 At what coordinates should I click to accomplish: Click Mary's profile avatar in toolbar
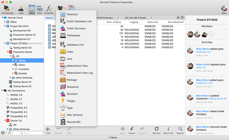(224, 8)
